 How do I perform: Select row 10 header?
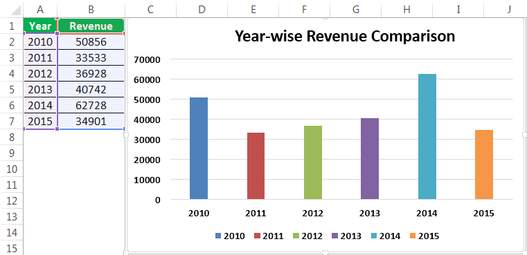12,169
